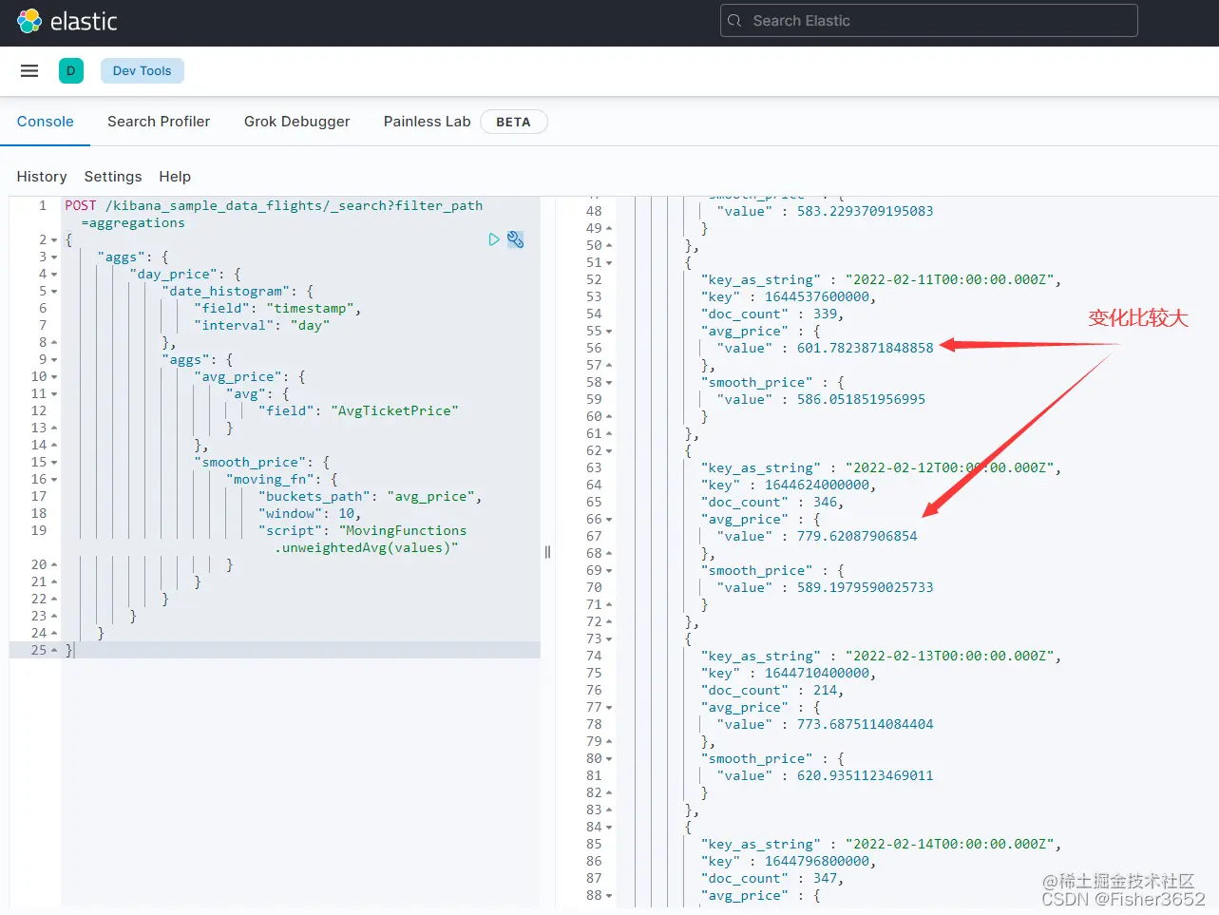The width and height of the screenshot is (1219, 915).
Task: Click the value 773.6875114084404
Action: 866,724
